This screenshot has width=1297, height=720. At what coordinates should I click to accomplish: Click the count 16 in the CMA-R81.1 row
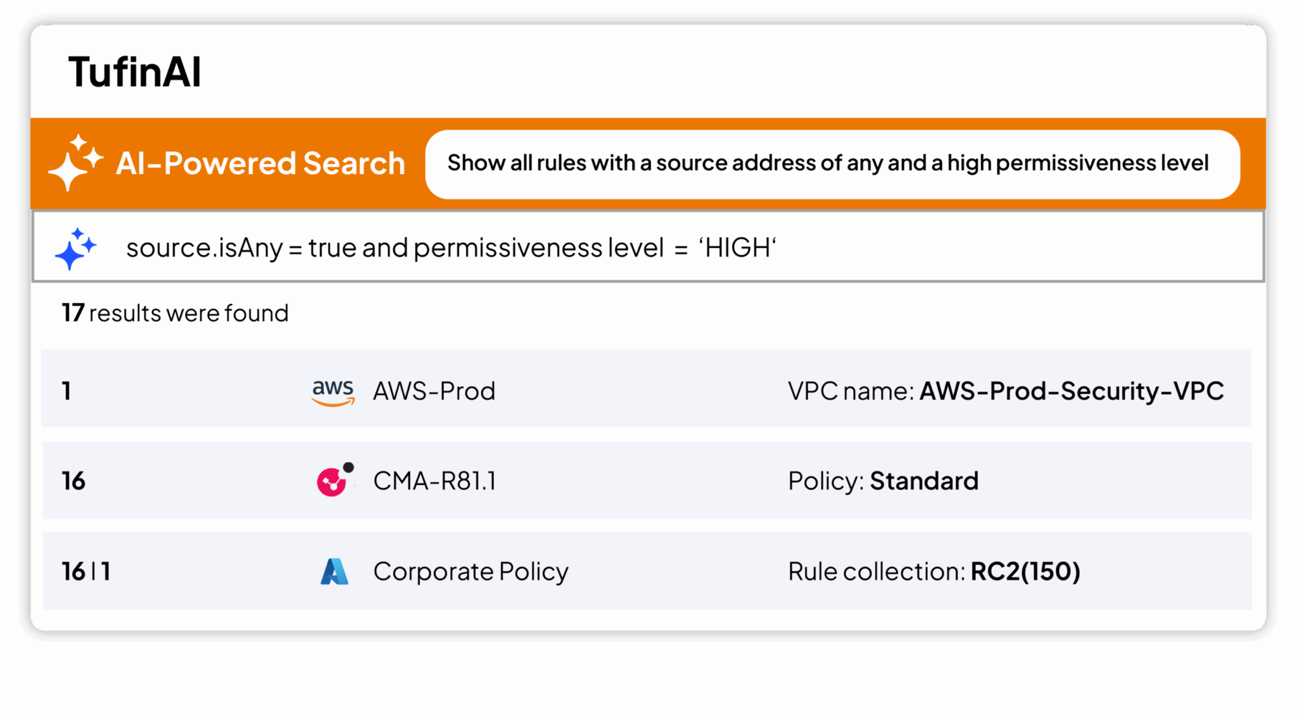click(x=73, y=481)
